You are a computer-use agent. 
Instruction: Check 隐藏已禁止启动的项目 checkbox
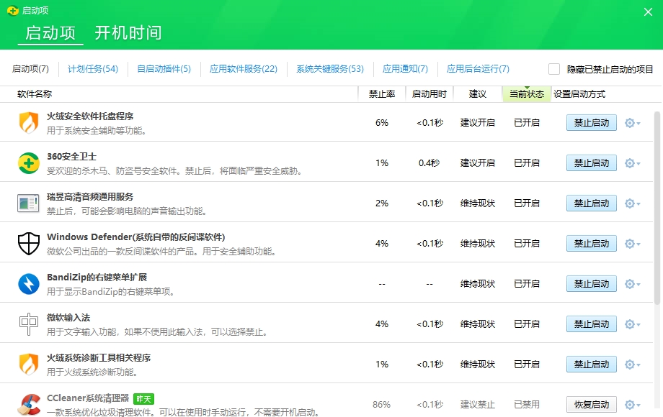pos(554,69)
